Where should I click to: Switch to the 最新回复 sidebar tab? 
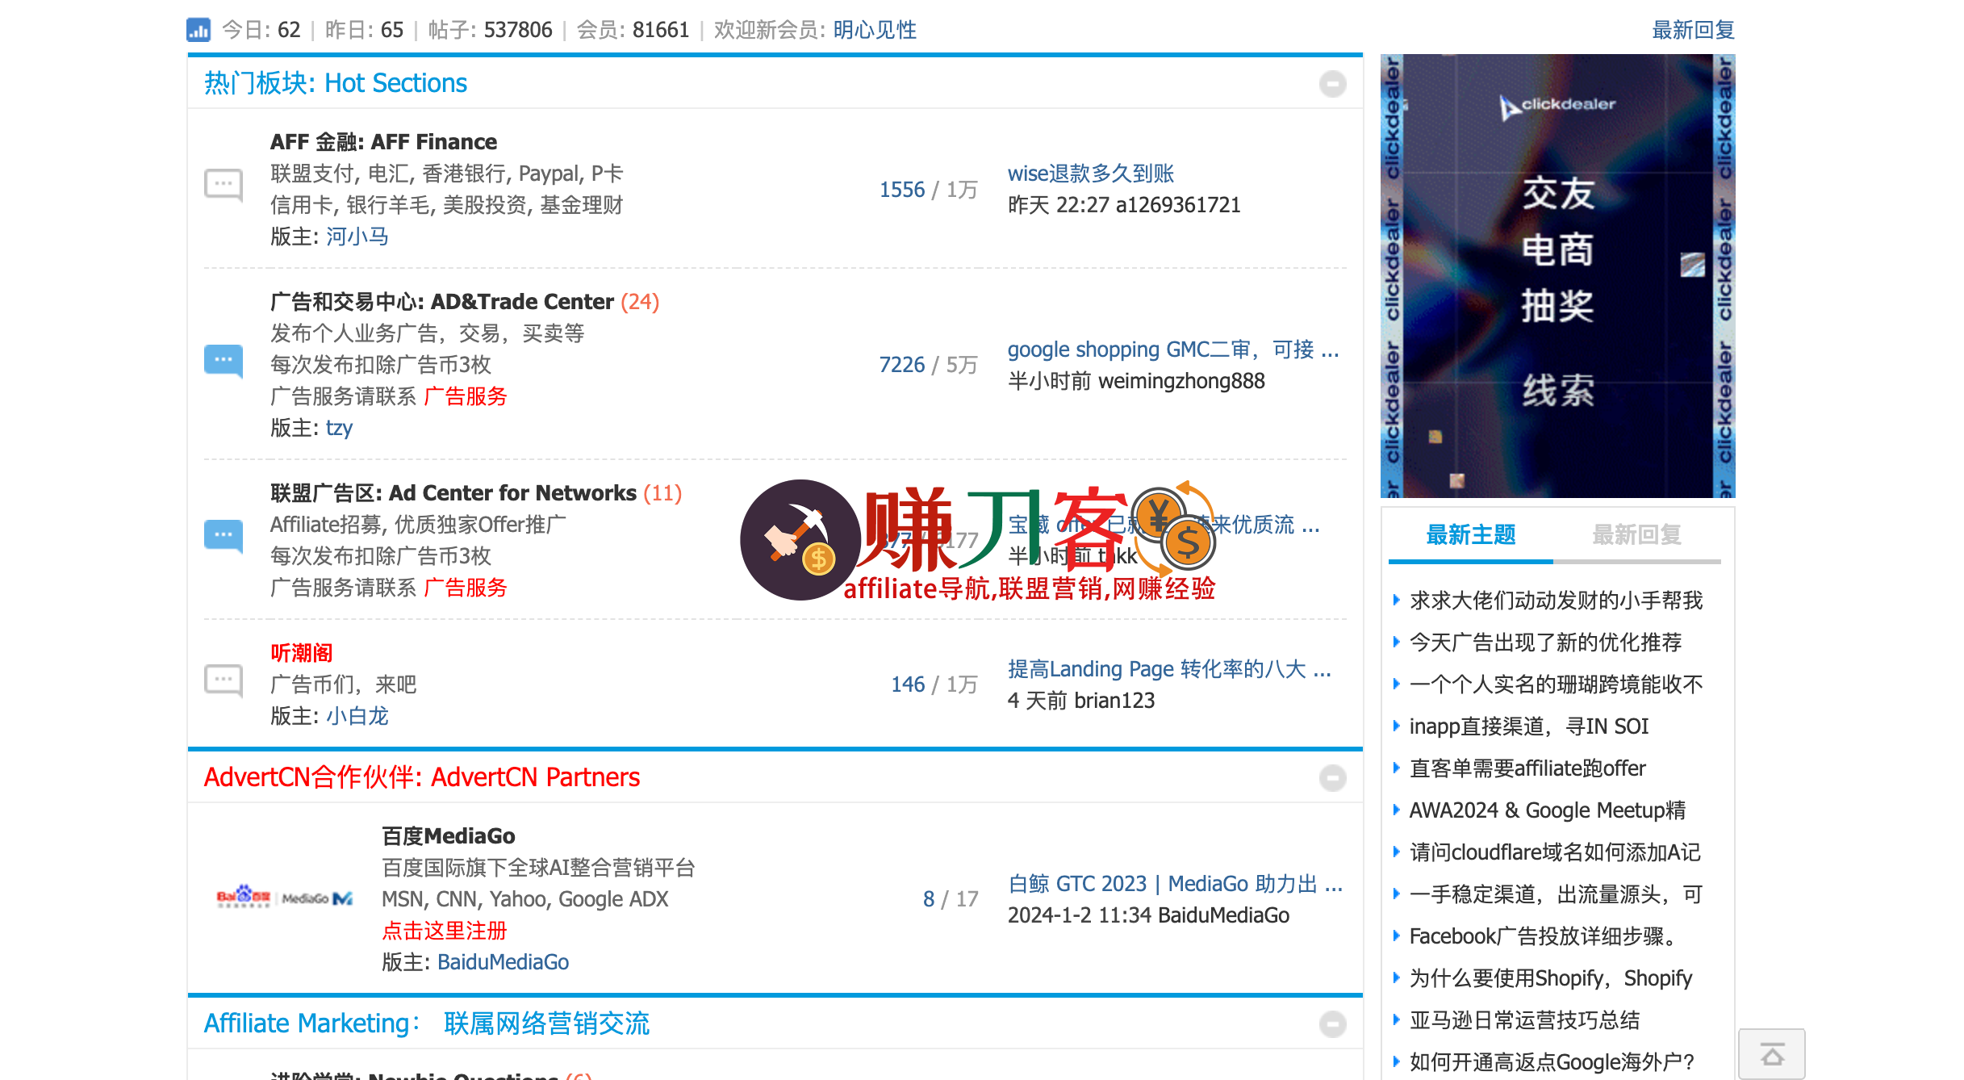1636,534
